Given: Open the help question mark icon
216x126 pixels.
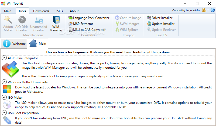Looking at the screenshot, I should click(213, 10).
